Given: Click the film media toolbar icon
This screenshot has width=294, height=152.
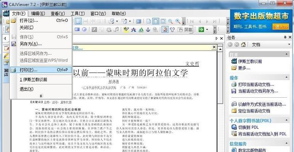Looking at the screenshot, I should (x=109, y=29).
